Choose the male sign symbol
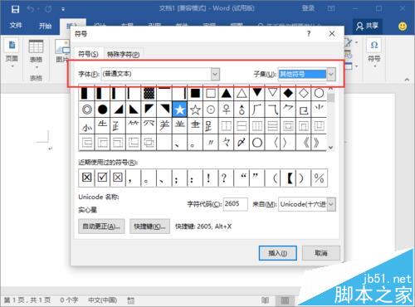Image resolution: width=415 pixels, height=307 pixels. [242, 110]
